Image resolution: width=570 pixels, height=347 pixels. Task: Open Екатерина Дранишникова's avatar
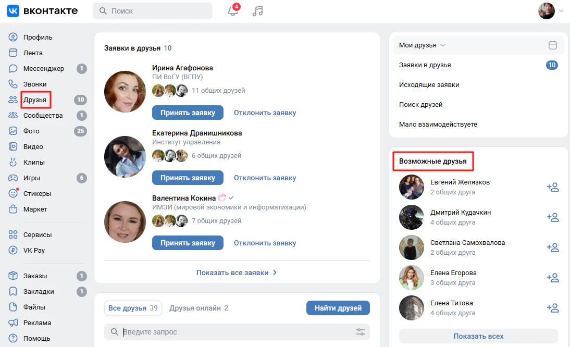click(x=125, y=157)
